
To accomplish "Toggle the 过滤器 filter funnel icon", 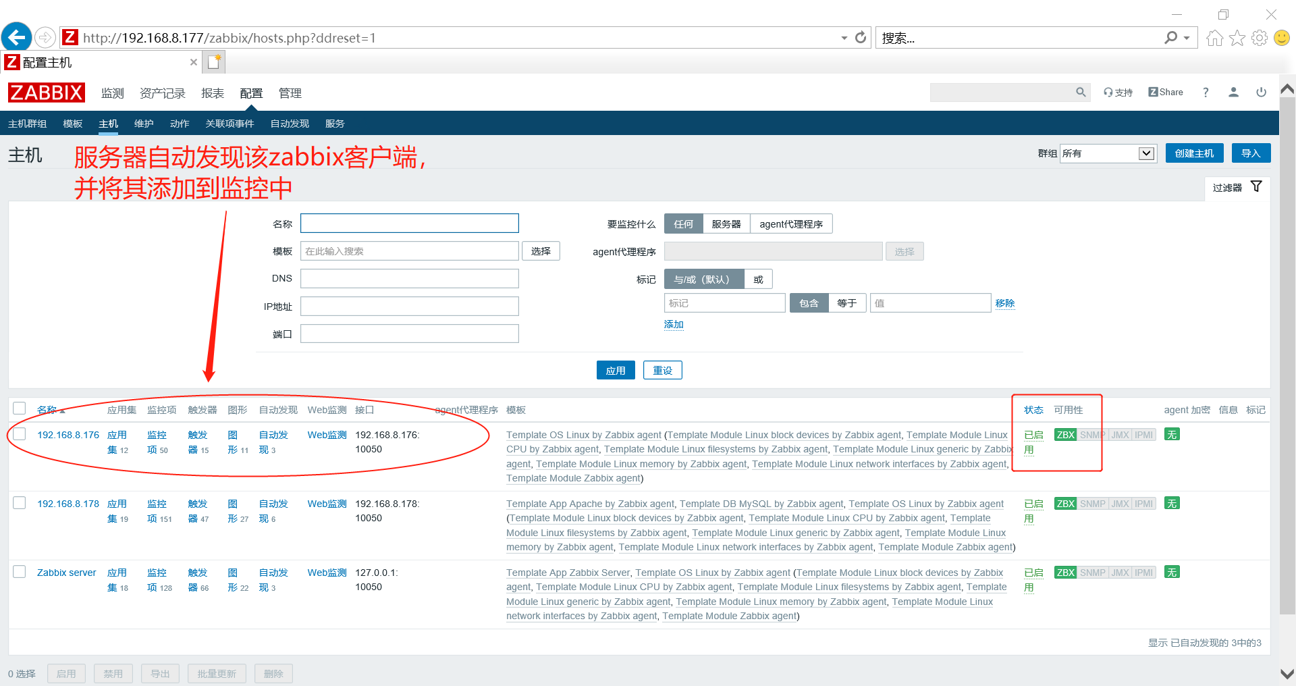I will tap(1256, 186).
